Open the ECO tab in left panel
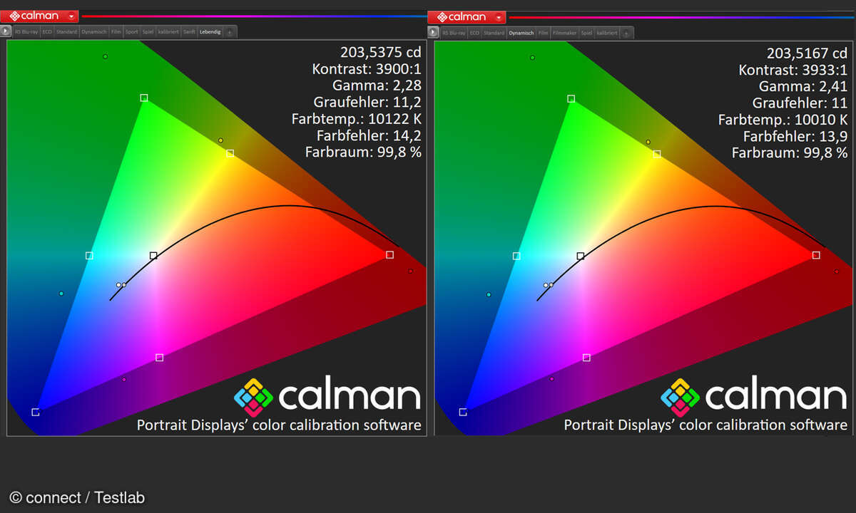The width and height of the screenshot is (856, 513). coord(47,32)
